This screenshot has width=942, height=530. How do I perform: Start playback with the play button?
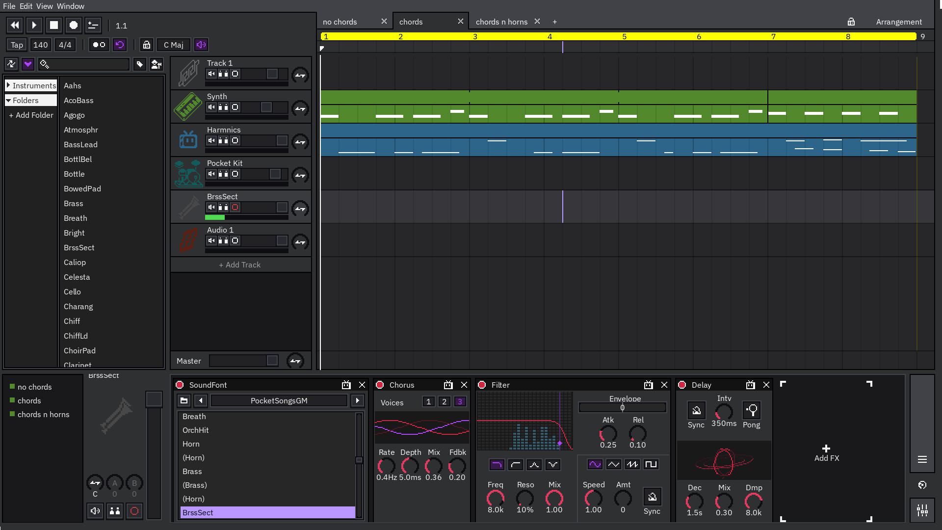(x=34, y=25)
